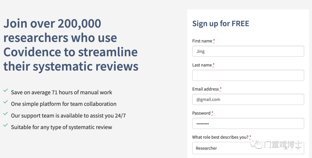Image resolution: width=312 pixels, height=158 pixels.
Task: Click the checkmark next to 'Suitable for any type'
Action: pyautogui.click(x=5, y=125)
